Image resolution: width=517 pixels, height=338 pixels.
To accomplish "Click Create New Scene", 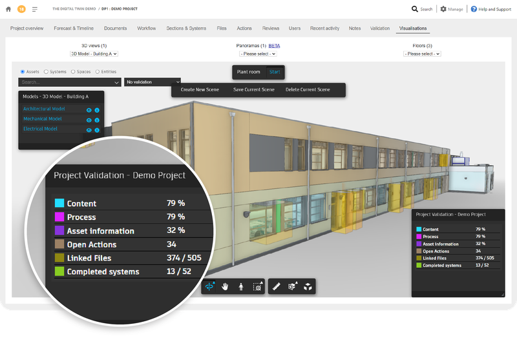I will [x=200, y=90].
